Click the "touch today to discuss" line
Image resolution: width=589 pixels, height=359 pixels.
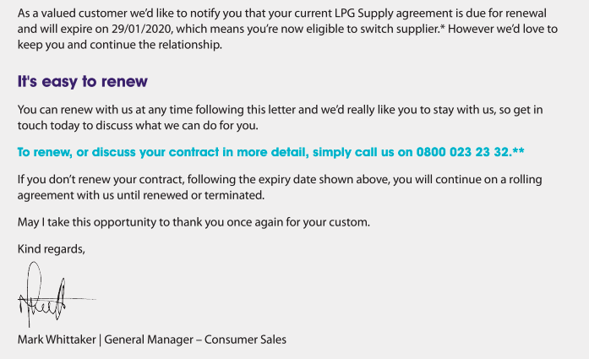tap(138, 125)
